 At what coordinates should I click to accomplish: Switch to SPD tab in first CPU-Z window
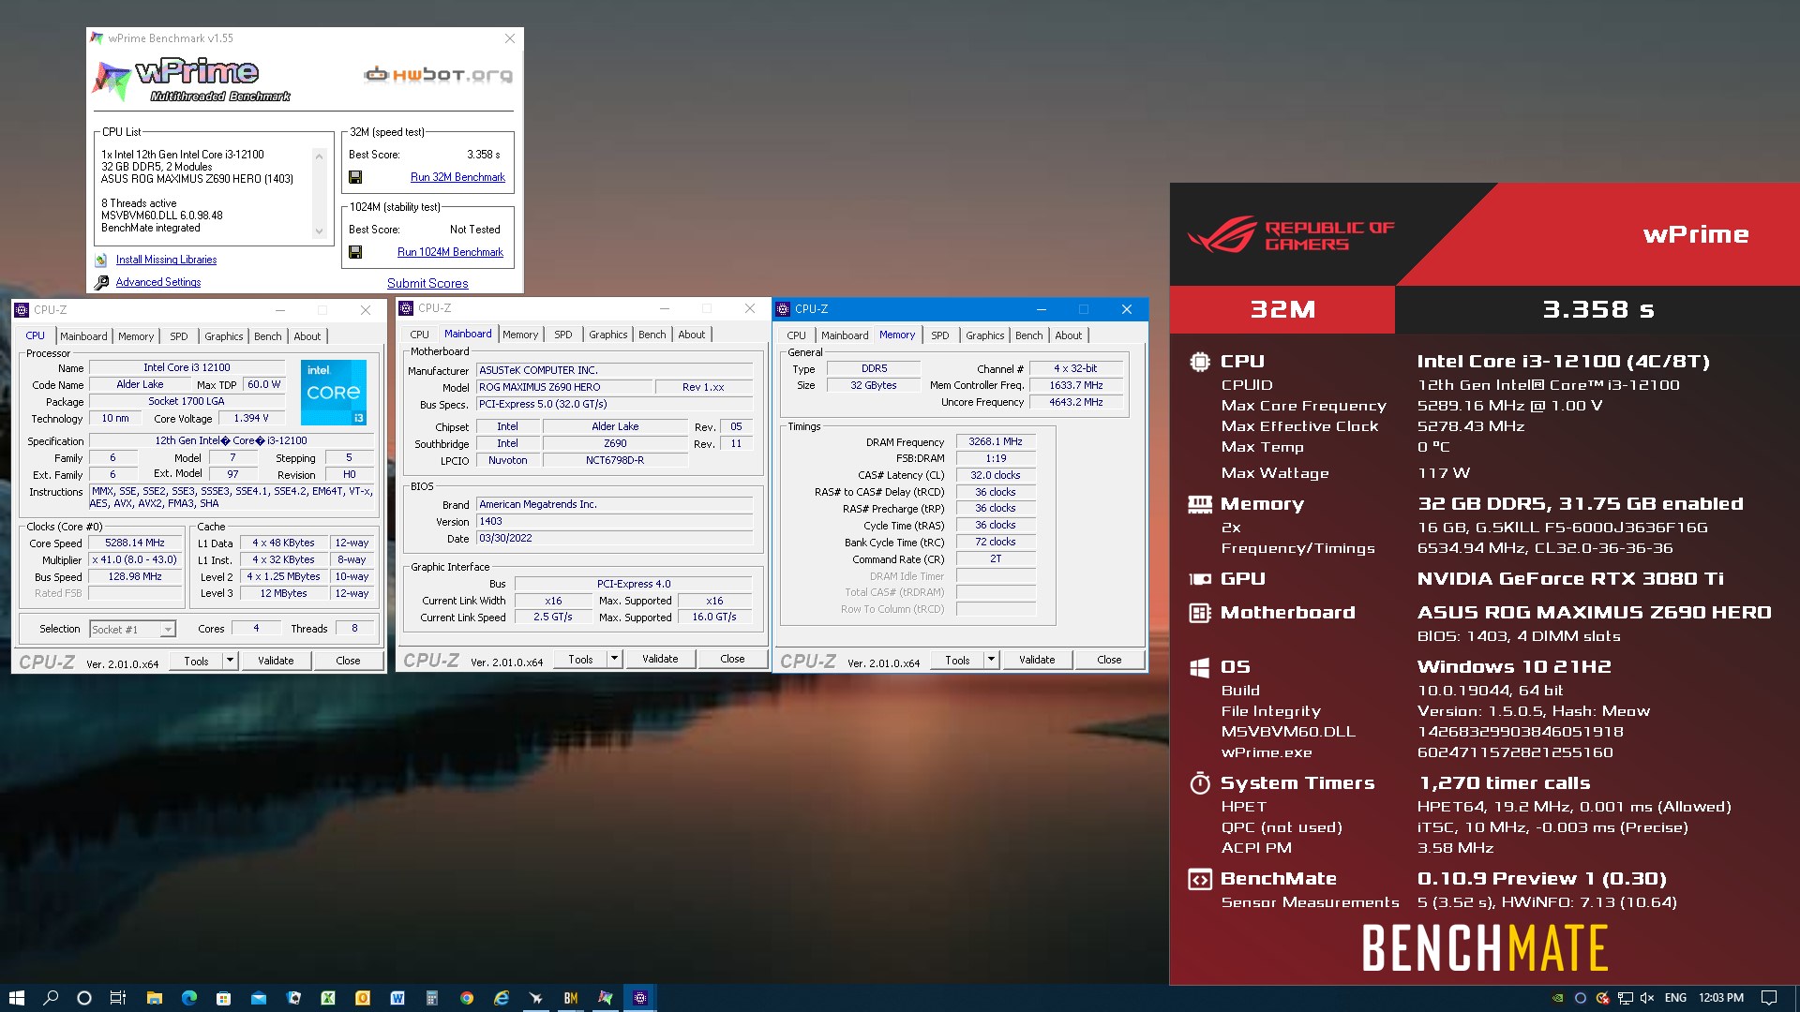pos(178,336)
